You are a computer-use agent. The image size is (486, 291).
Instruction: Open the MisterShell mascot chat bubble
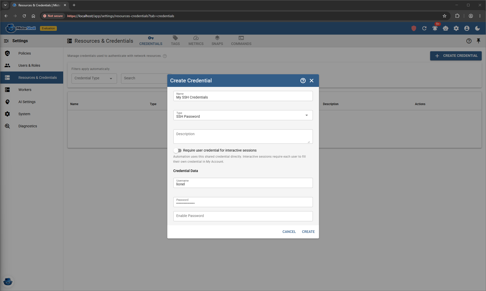click(8, 281)
